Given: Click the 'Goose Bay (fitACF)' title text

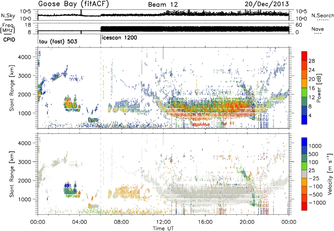Looking at the screenshot, I should click(73, 4).
